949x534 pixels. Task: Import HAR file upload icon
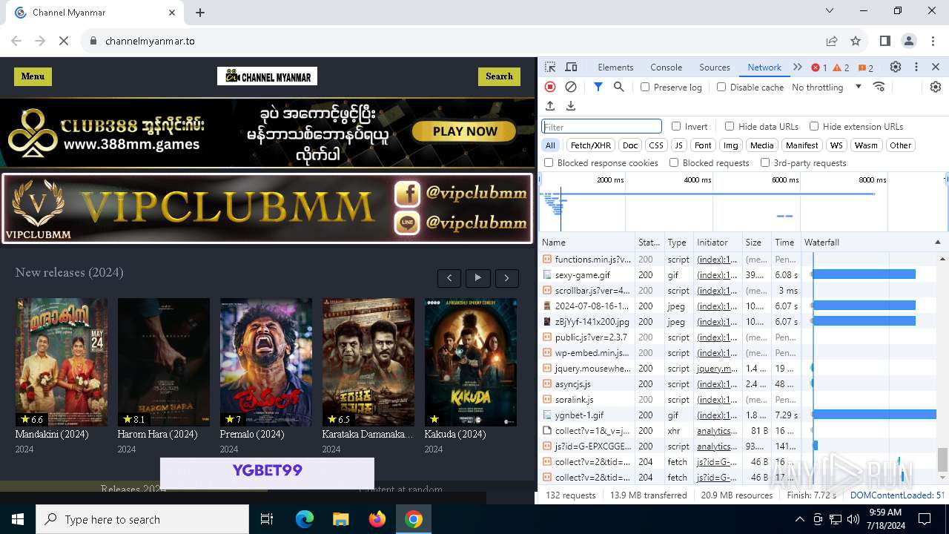(x=550, y=106)
